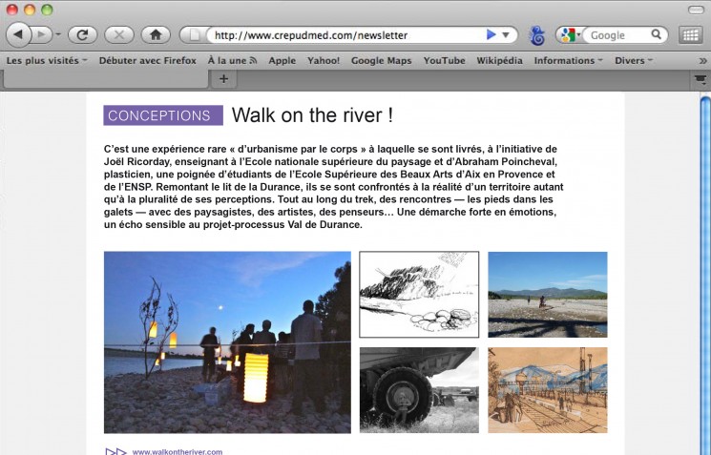Select the current empty-titled tab
This screenshot has width=711, height=455.
click(106, 79)
